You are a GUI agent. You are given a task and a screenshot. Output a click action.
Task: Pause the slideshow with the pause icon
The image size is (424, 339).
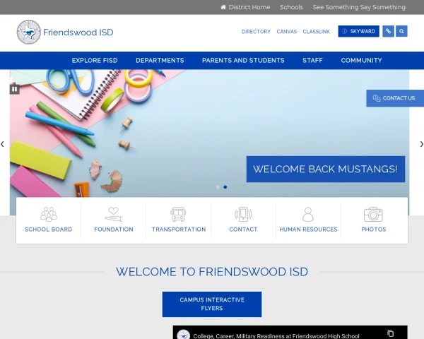pos(15,89)
